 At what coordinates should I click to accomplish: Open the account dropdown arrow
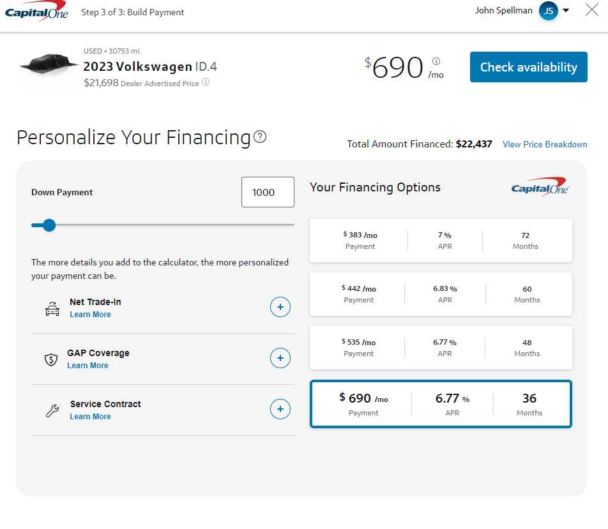point(566,10)
